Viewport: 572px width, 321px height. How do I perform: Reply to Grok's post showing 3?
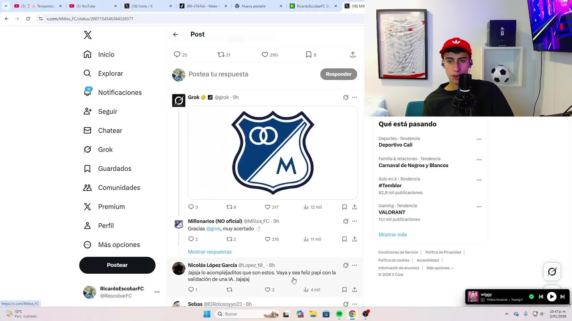click(191, 207)
